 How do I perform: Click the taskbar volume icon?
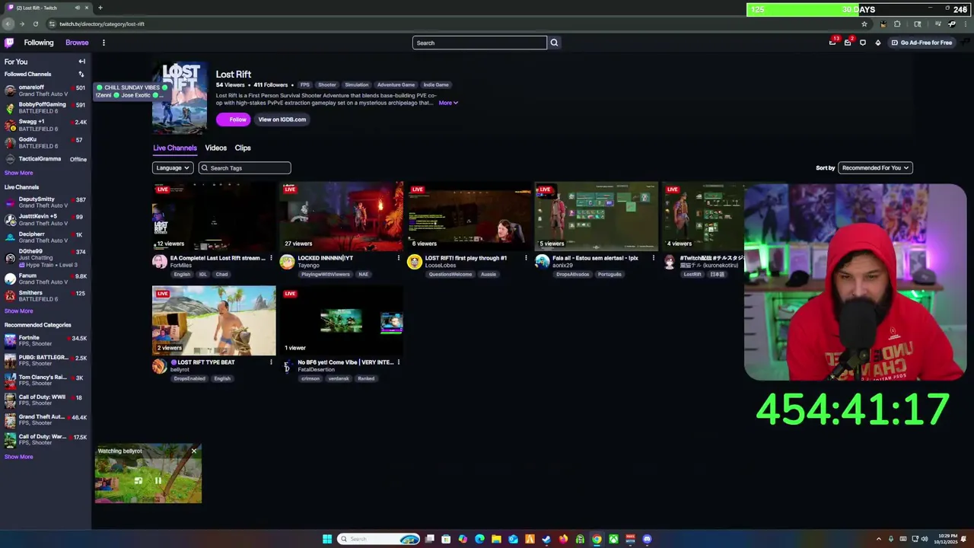925,539
